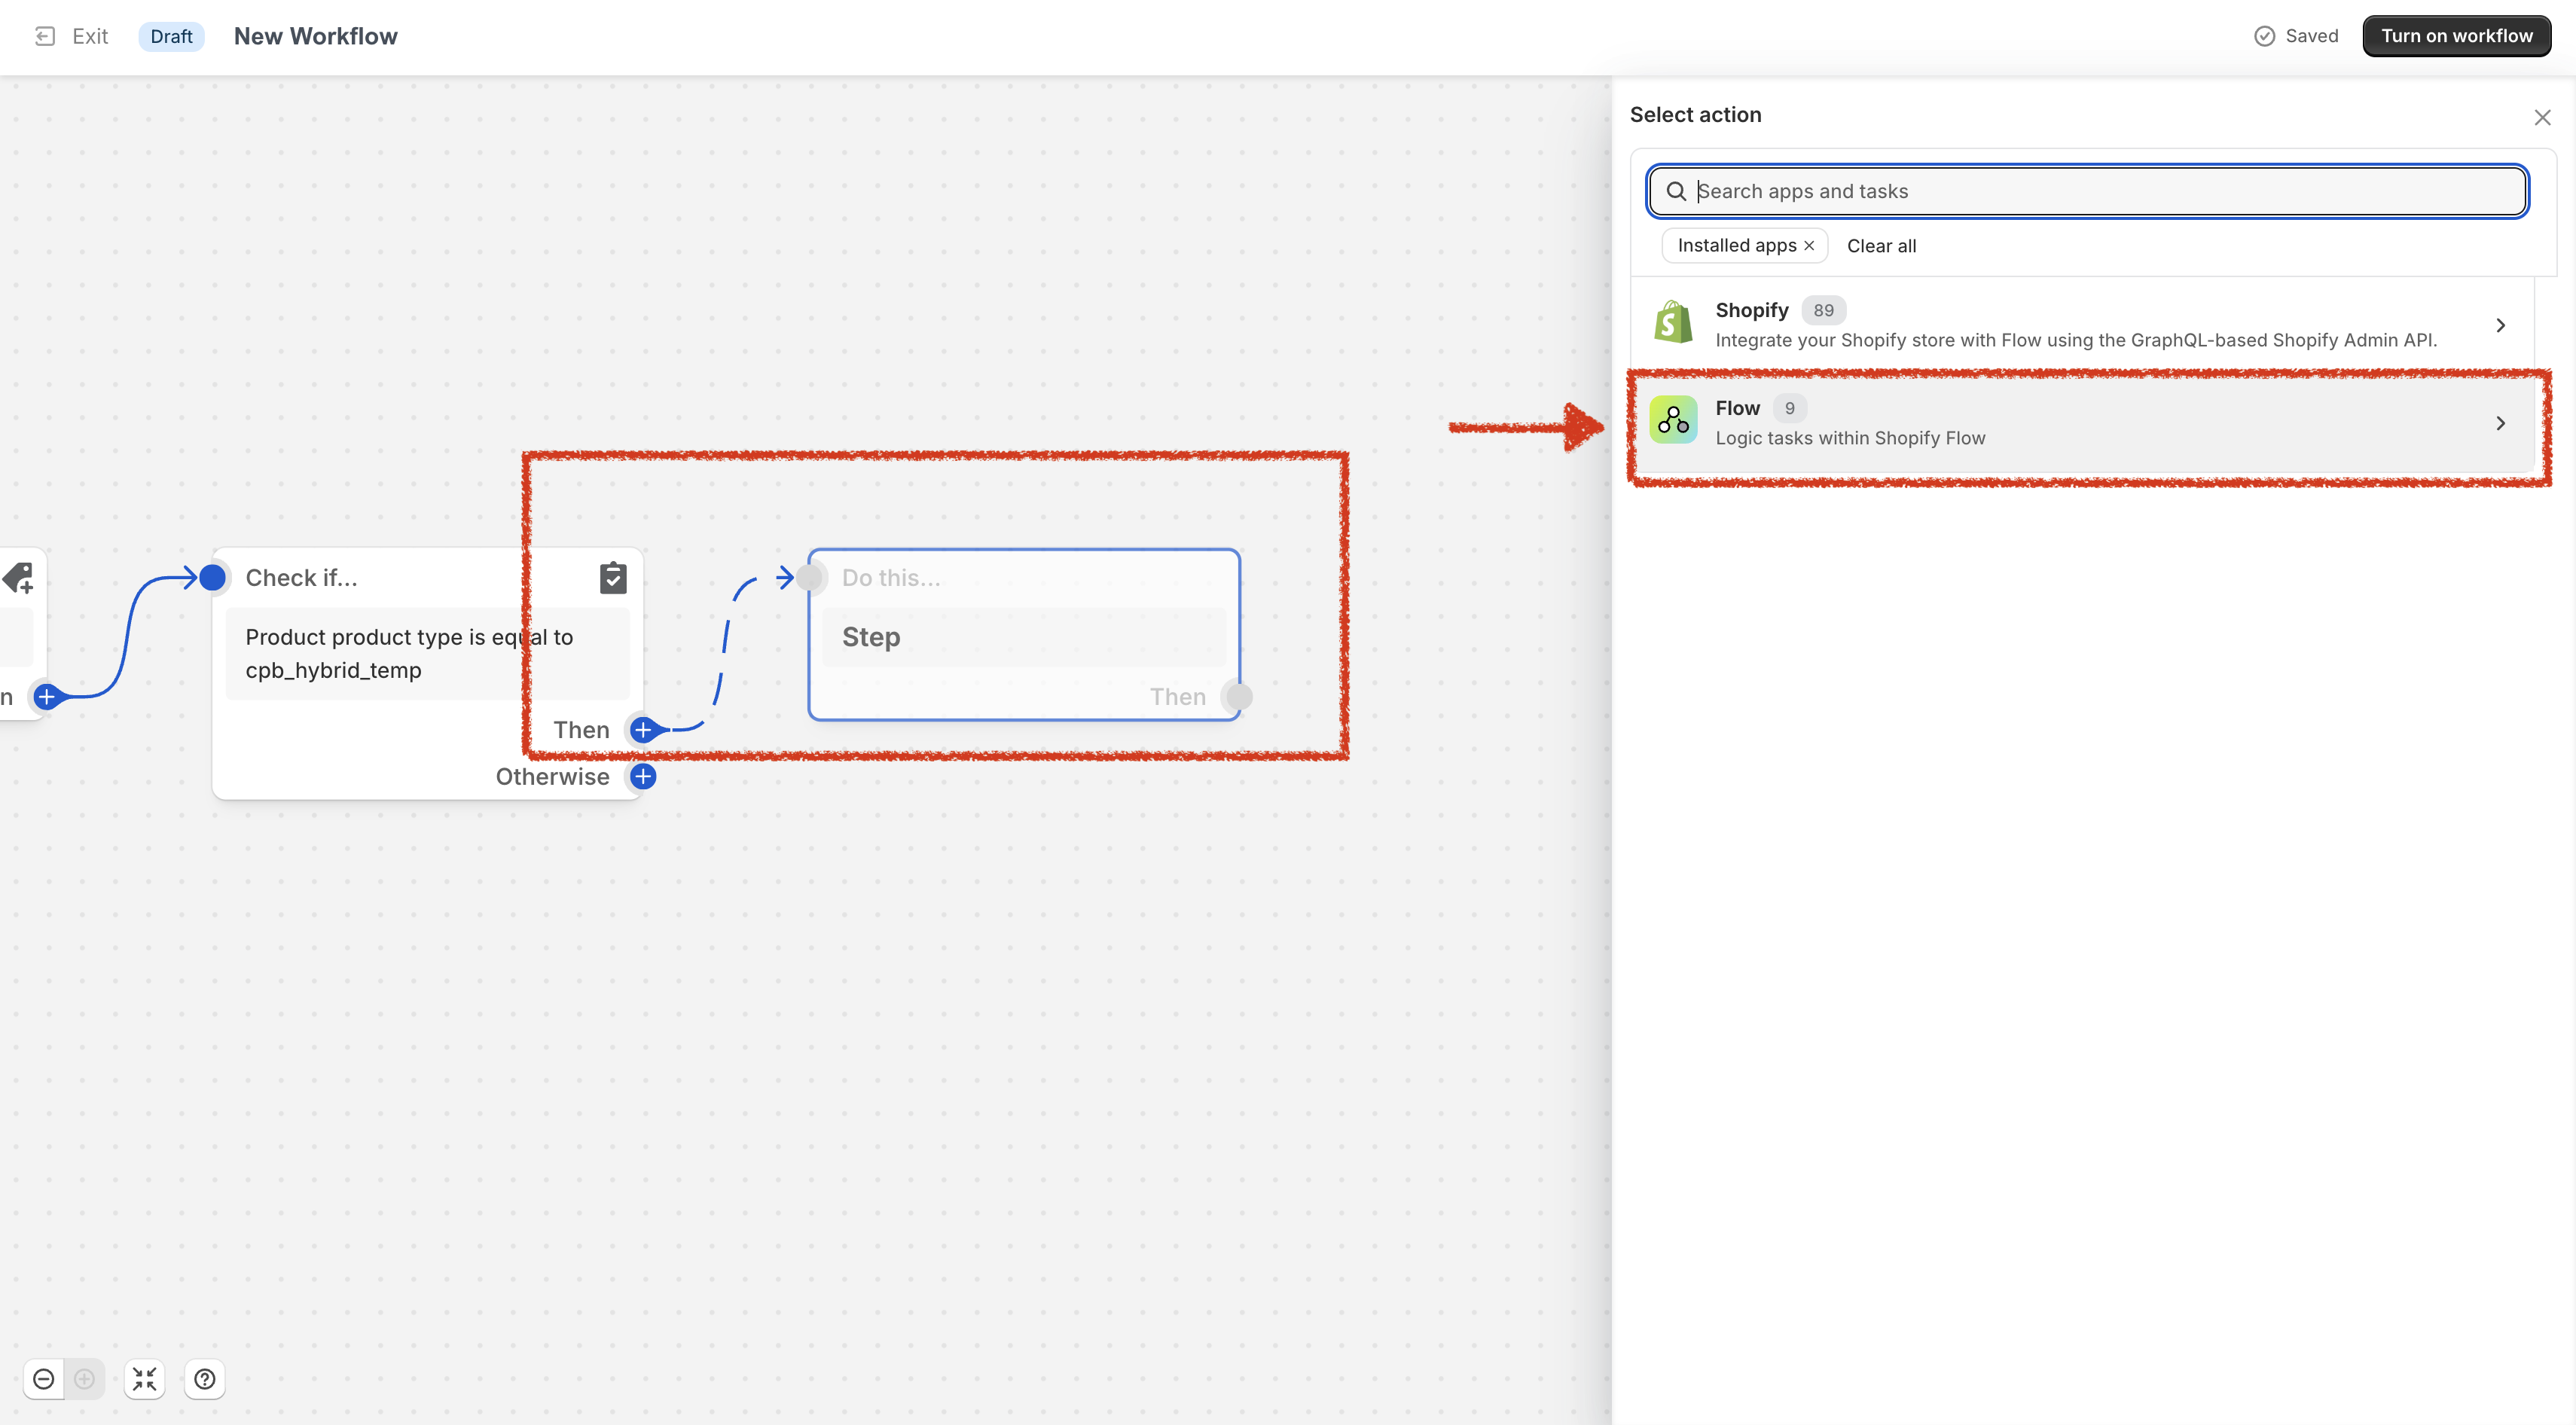
Task: Click the Otherwise branch label
Action: coord(552,778)
